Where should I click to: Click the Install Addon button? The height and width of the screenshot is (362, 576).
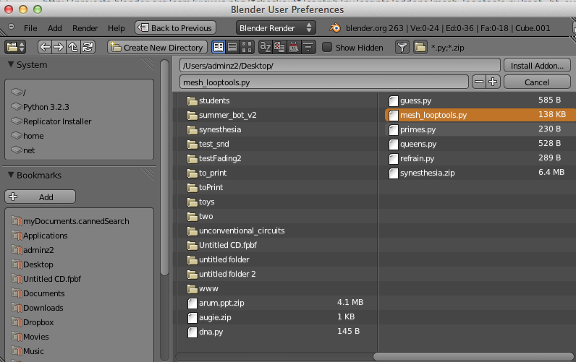click(537, 66)
